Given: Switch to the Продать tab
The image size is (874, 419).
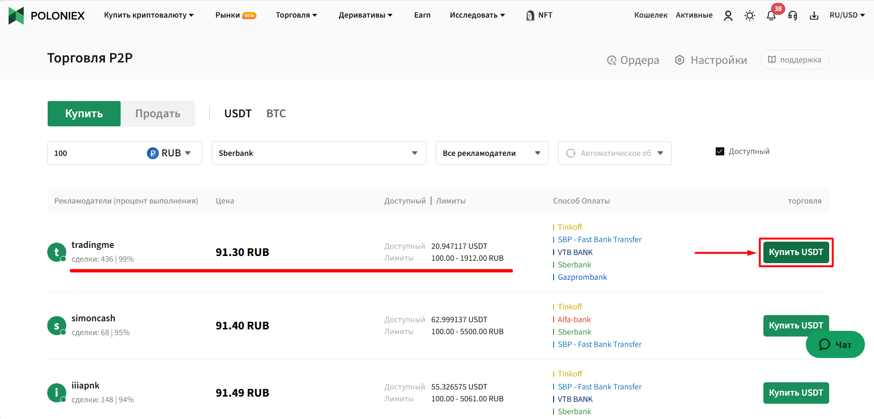Looking at the screenshot, I should pos(158,113).
